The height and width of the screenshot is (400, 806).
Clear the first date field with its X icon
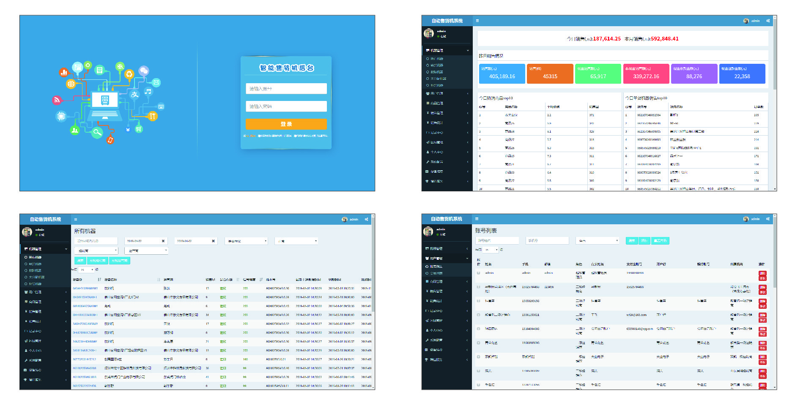coord(163,241)
